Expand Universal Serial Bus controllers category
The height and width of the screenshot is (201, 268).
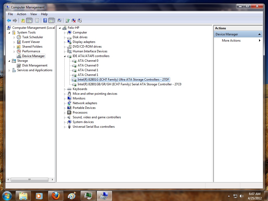tap(65, 127)
